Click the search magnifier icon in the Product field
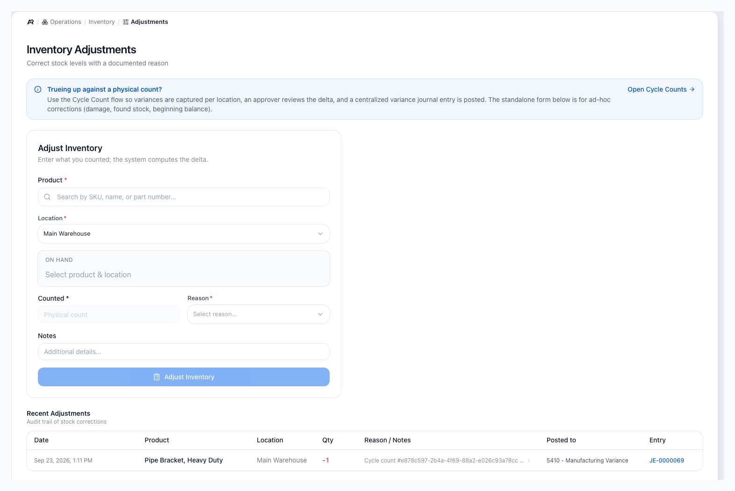The image size is (735, 491). coord(47,197)
